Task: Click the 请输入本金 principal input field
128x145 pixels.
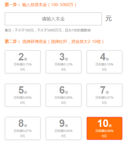Action: (x=53, y=19)
